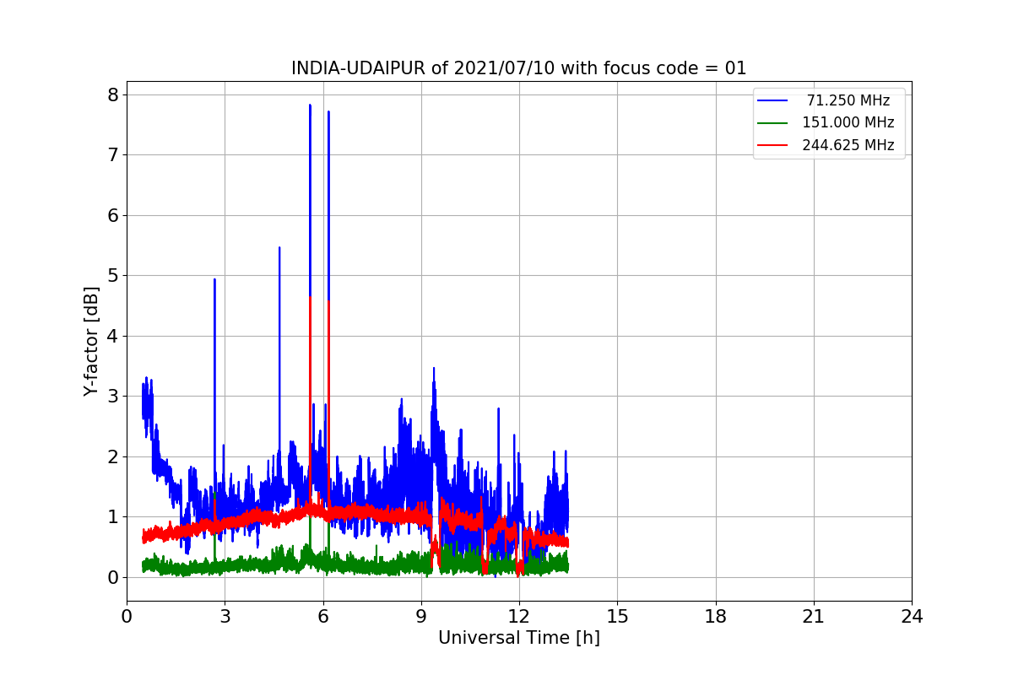Click the x-axis tick label 24
This screenshot has width=1013, height=675.
coord(912,617)
